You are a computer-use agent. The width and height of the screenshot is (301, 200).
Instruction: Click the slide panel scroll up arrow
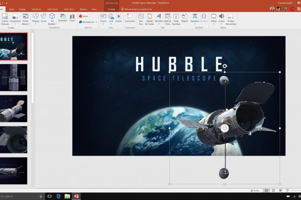pyautogui.click(x=32, y=31)
